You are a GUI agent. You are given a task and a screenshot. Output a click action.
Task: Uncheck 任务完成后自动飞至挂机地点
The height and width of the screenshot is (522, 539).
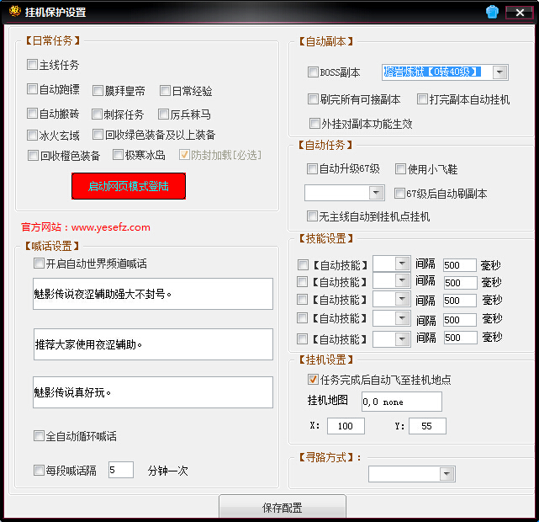pos(313,379)
